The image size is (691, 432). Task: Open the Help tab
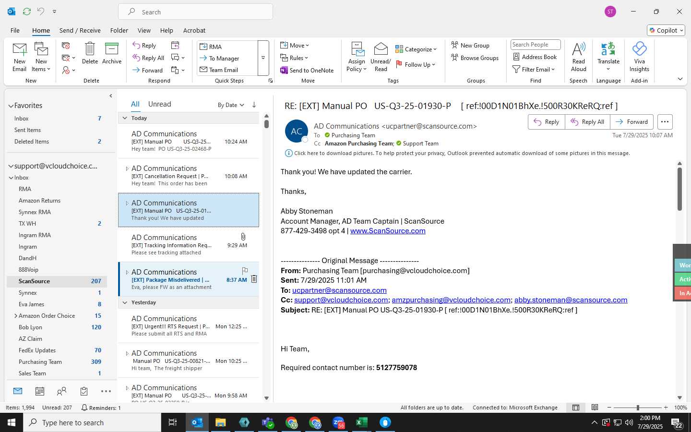coord(167,30)
